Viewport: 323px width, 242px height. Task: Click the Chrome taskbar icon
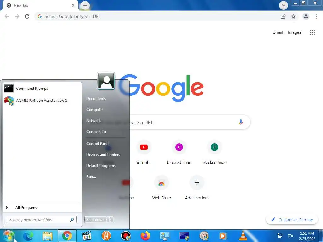[67, 236]
